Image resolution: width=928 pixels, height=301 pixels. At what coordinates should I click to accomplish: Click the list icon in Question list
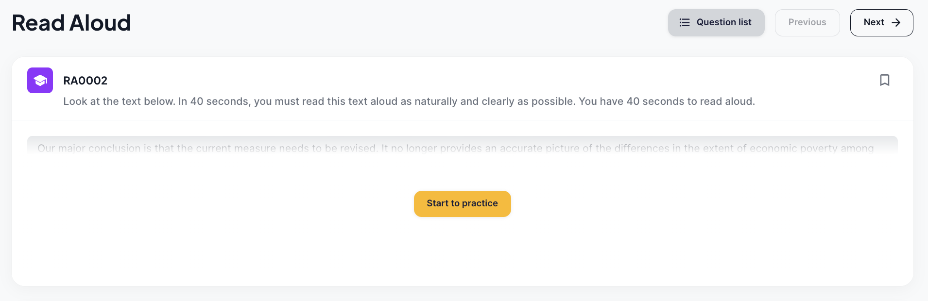[684, 22]
